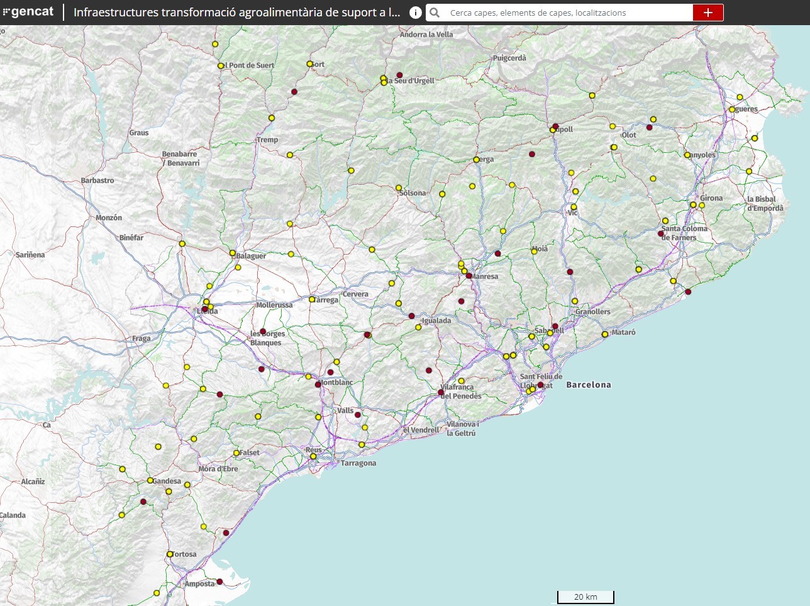
Task: Click the Fraga label
Action: point(141,338)
